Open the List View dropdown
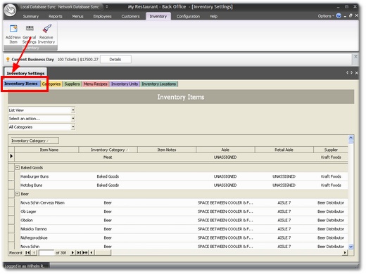Screen dimensions: 366x274 pyautogui.click(x=73, y=110)
